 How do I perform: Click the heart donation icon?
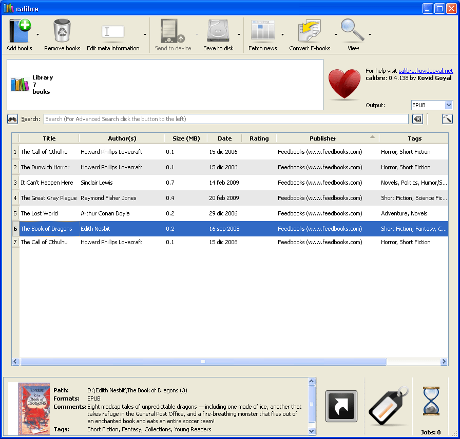tap(344, 84)
